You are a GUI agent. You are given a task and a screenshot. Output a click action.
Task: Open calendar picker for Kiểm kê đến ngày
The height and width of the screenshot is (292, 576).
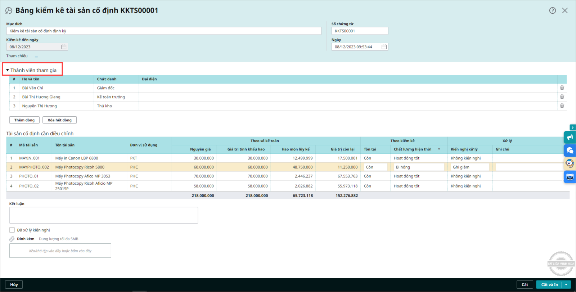click(x=64, y=47)
